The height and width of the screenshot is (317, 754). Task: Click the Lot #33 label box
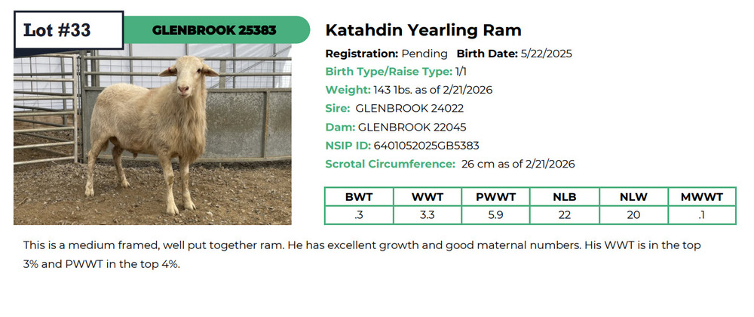pyautogui.click(x=68, y=30)
